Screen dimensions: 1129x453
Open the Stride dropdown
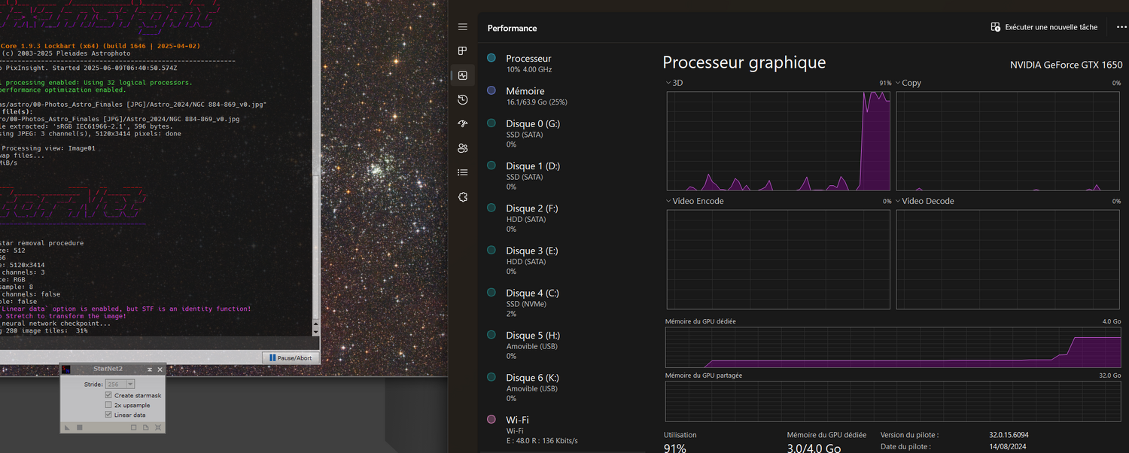(130, 385)
